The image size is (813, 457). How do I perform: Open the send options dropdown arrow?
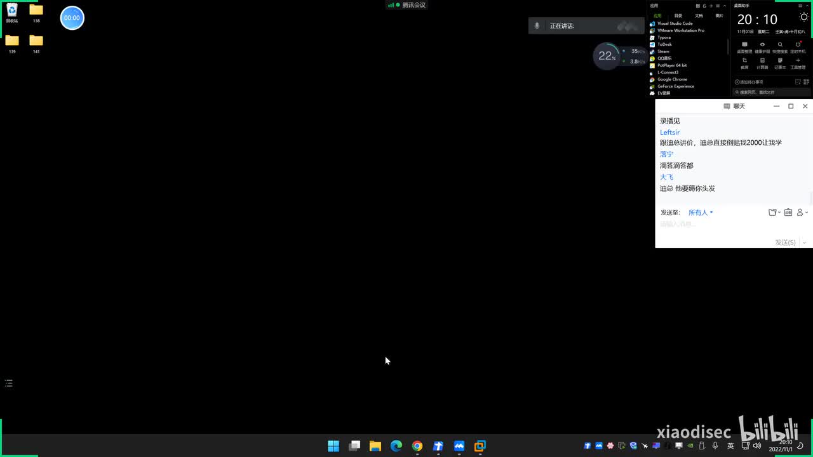[x=805, y=242]
